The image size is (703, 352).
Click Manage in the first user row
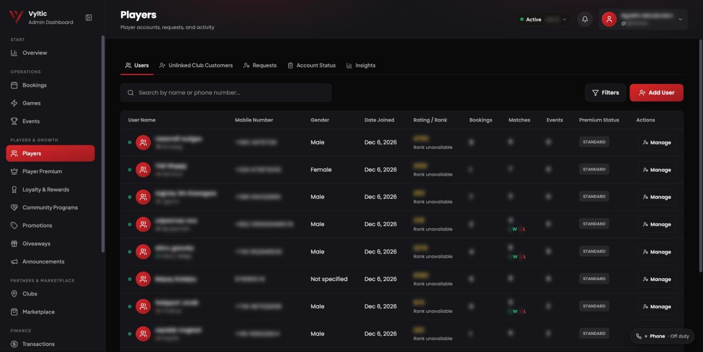pyautogui.click(x=657, y=142)
